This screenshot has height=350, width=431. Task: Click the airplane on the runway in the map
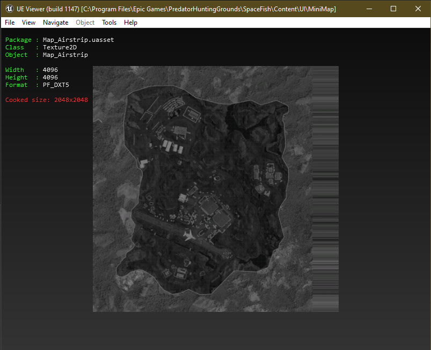(189, 235)
